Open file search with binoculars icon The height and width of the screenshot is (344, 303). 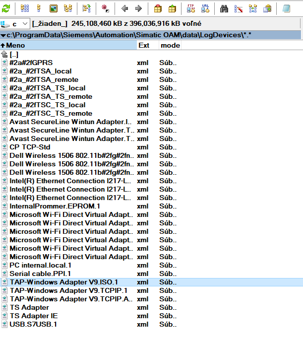point(224,8)
